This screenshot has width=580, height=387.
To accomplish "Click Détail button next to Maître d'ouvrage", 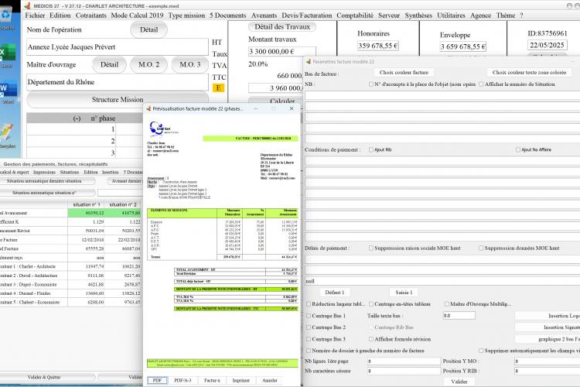I will (x=109, y=64).
